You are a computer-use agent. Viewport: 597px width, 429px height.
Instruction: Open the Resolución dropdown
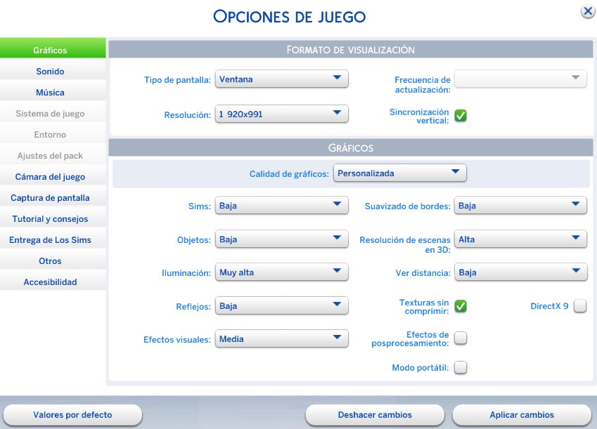pyautogui.click(x=281, y=114)
